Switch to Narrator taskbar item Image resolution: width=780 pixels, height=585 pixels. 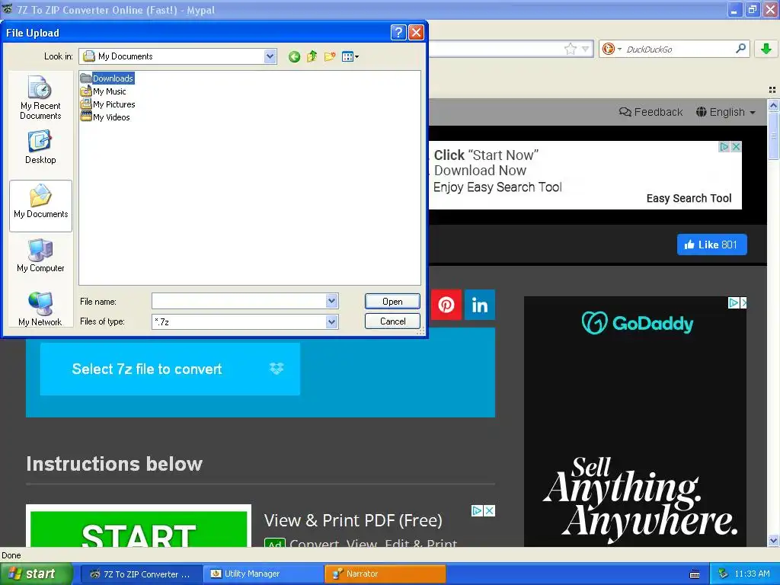click(x=385, y=574)
